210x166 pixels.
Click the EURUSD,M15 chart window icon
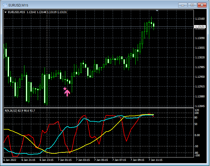5,5
